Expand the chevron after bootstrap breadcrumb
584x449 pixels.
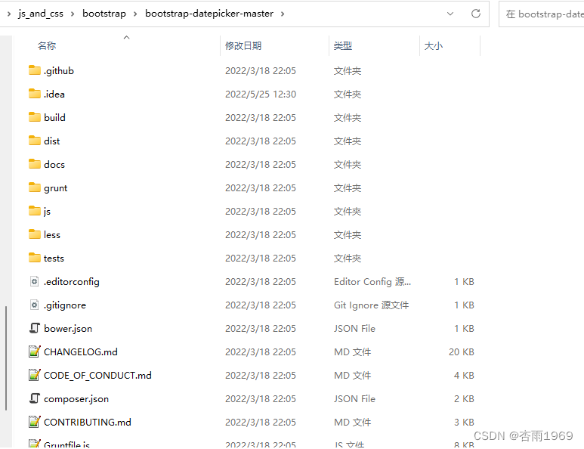pyautogui.click(x=135, y=14)
